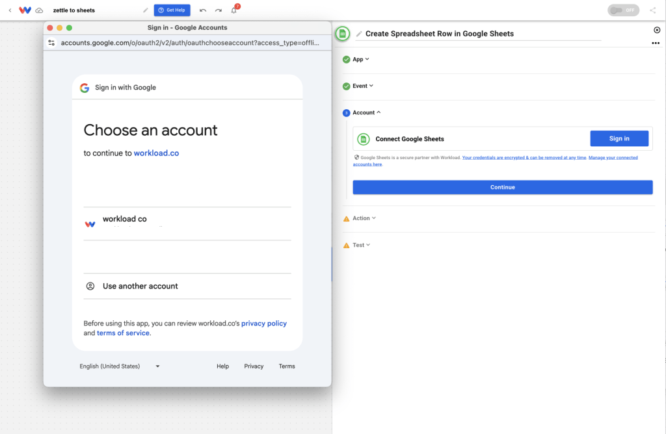Click warning triangle beside Action
This screenshot has height=434, width=666.
346,218
